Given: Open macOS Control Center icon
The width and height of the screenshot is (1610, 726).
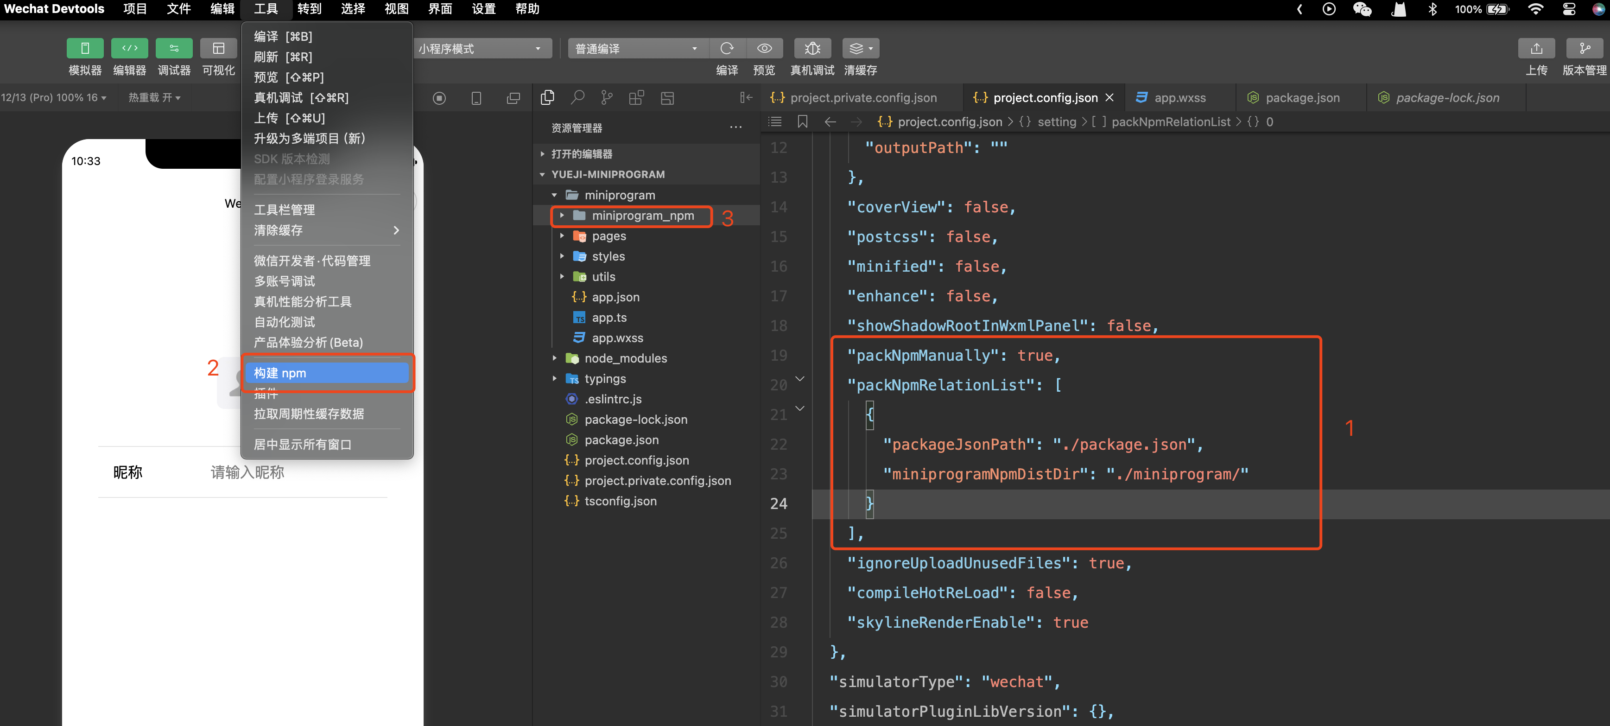Looking at the screenshot, I should 1568,9.
